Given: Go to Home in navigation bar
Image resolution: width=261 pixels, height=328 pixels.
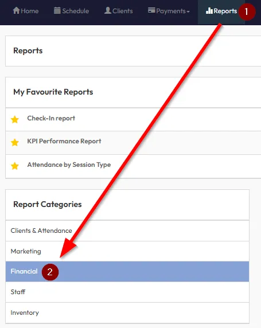Looking at the screenshot, I should pyautogui.click(x=26, y=11).
